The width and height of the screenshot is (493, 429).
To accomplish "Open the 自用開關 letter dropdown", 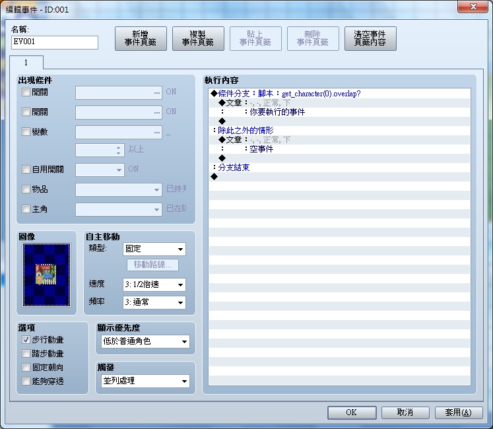I will click(x=100, y=170).
